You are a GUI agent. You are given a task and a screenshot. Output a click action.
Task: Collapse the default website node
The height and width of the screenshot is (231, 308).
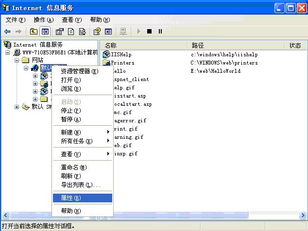pyautogui.click(x=26, y=68)
